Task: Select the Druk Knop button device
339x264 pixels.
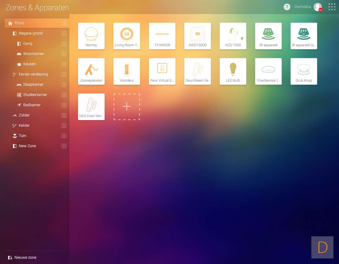Action: tap(304, 71)
